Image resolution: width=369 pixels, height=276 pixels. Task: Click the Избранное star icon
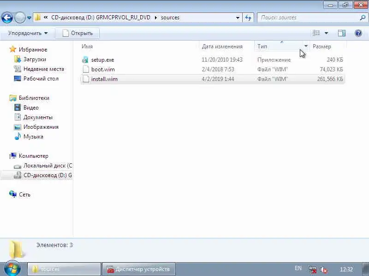(13, 49)
